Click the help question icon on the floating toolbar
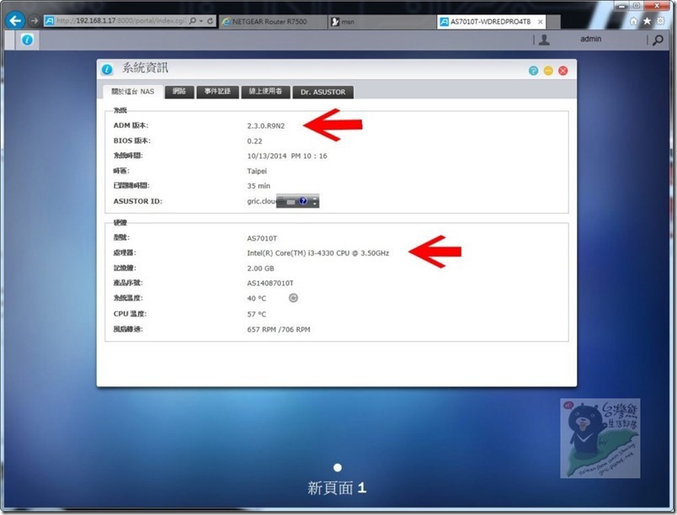Screen dimensions: 677x515 303,201
